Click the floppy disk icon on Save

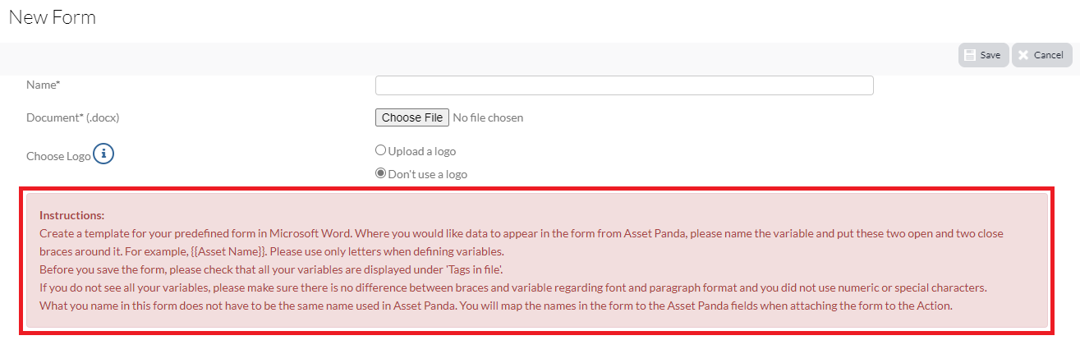(x=970, y=55)
